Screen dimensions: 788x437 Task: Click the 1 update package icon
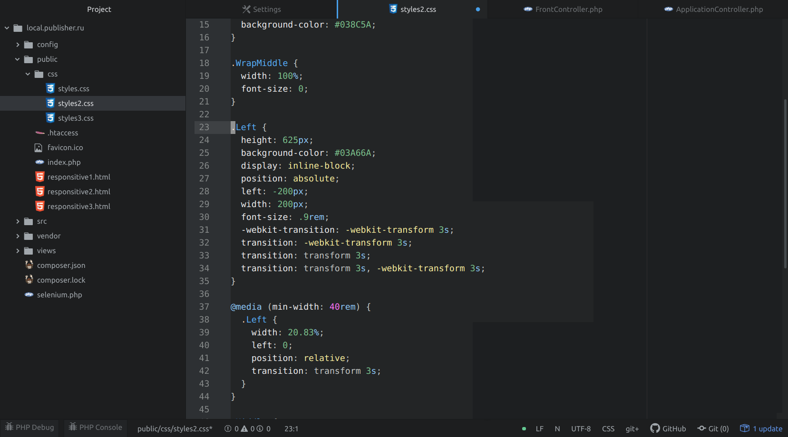[x=745, y=428]
